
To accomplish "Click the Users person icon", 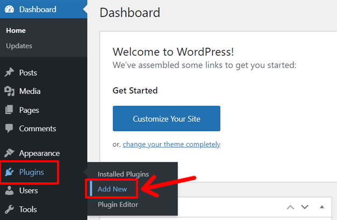I will 9,191.
